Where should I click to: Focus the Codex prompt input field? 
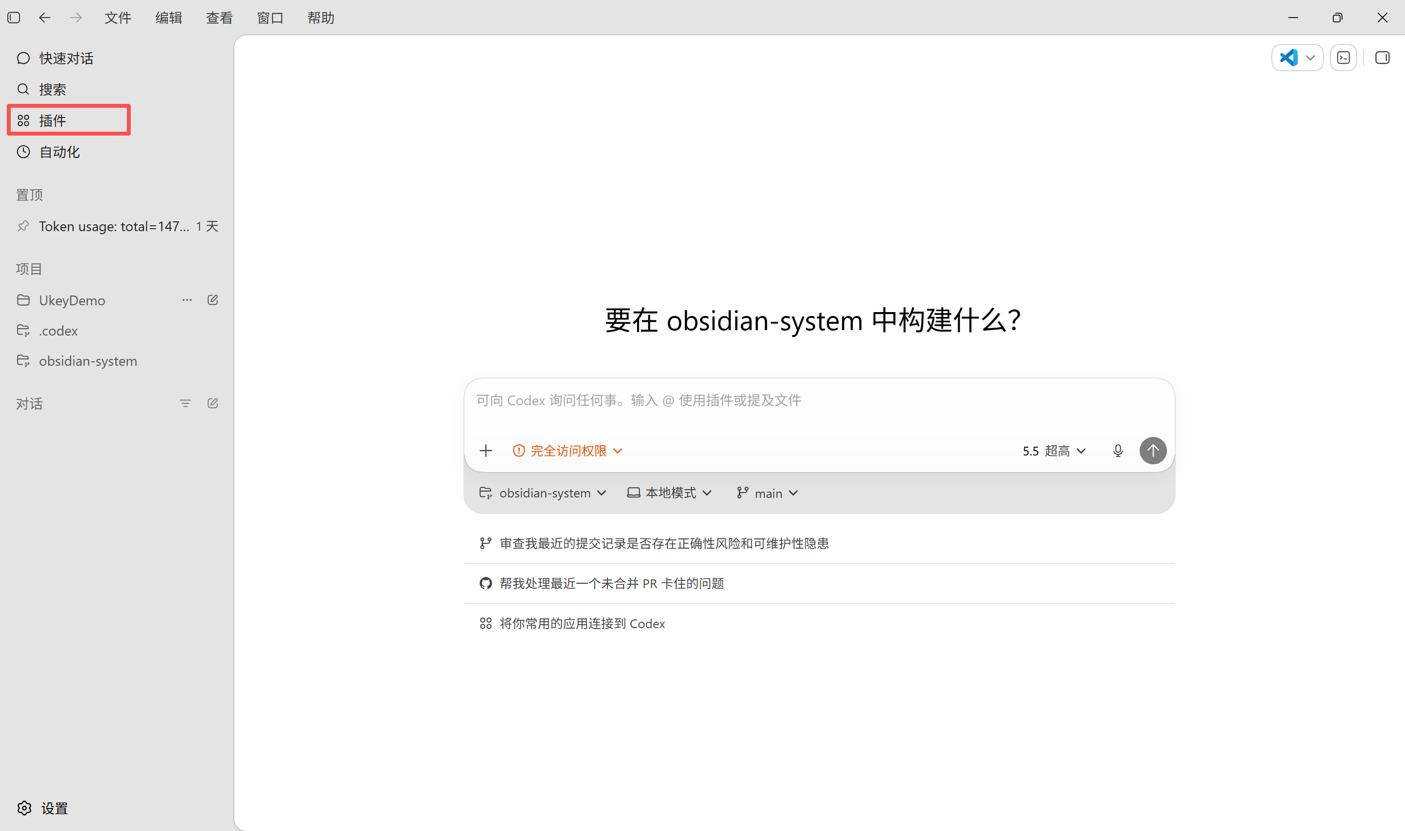[x=819, y=401]
